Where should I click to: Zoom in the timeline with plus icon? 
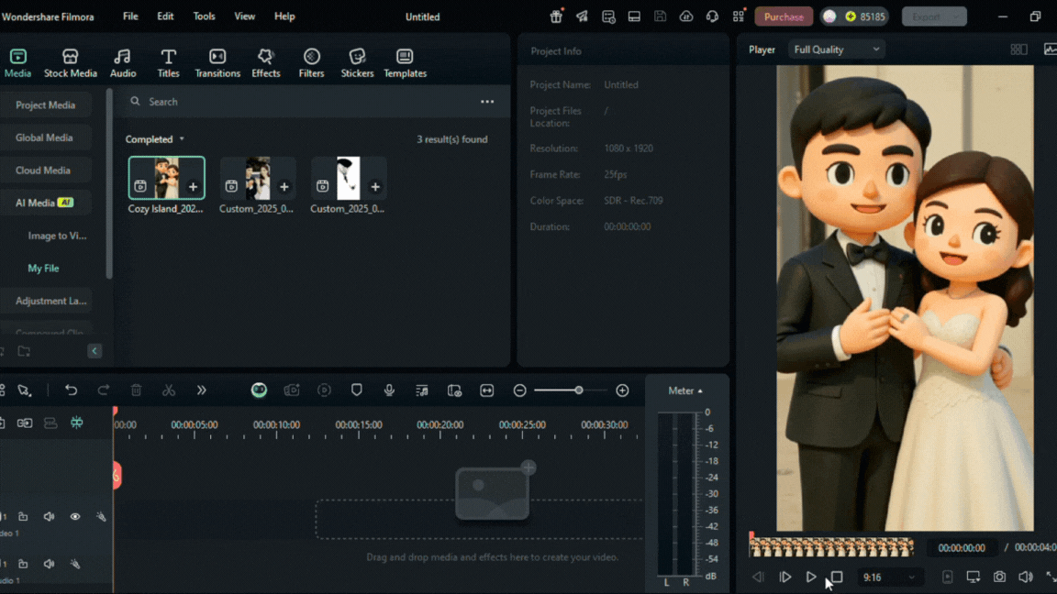(x=622, y=390)
